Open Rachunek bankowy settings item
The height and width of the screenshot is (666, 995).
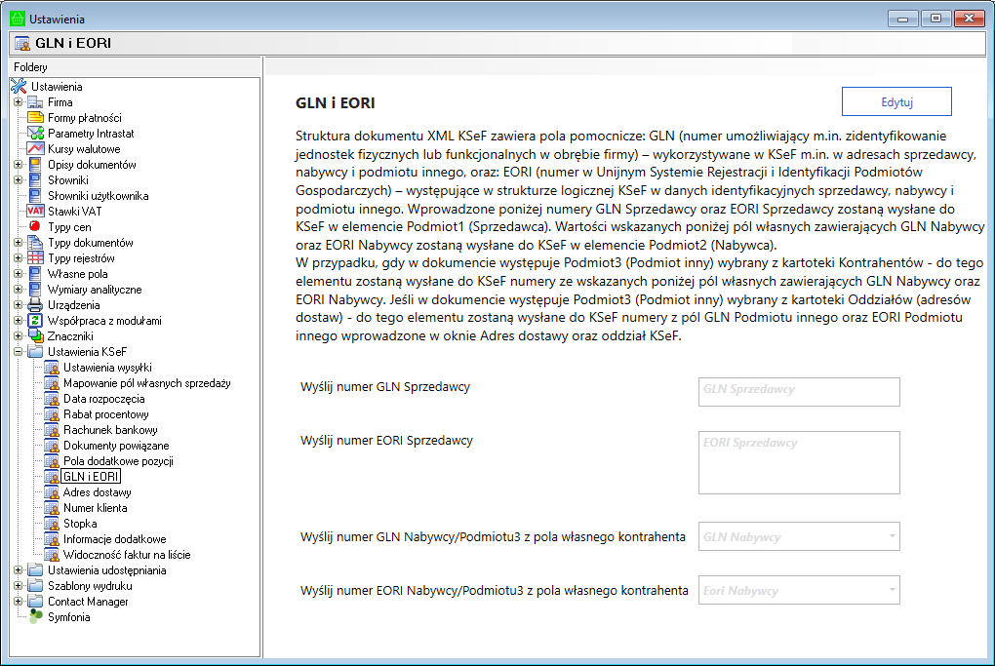[x=110, y=430]
